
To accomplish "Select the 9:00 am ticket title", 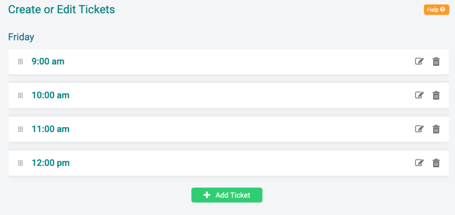I will tap(48, 61).
